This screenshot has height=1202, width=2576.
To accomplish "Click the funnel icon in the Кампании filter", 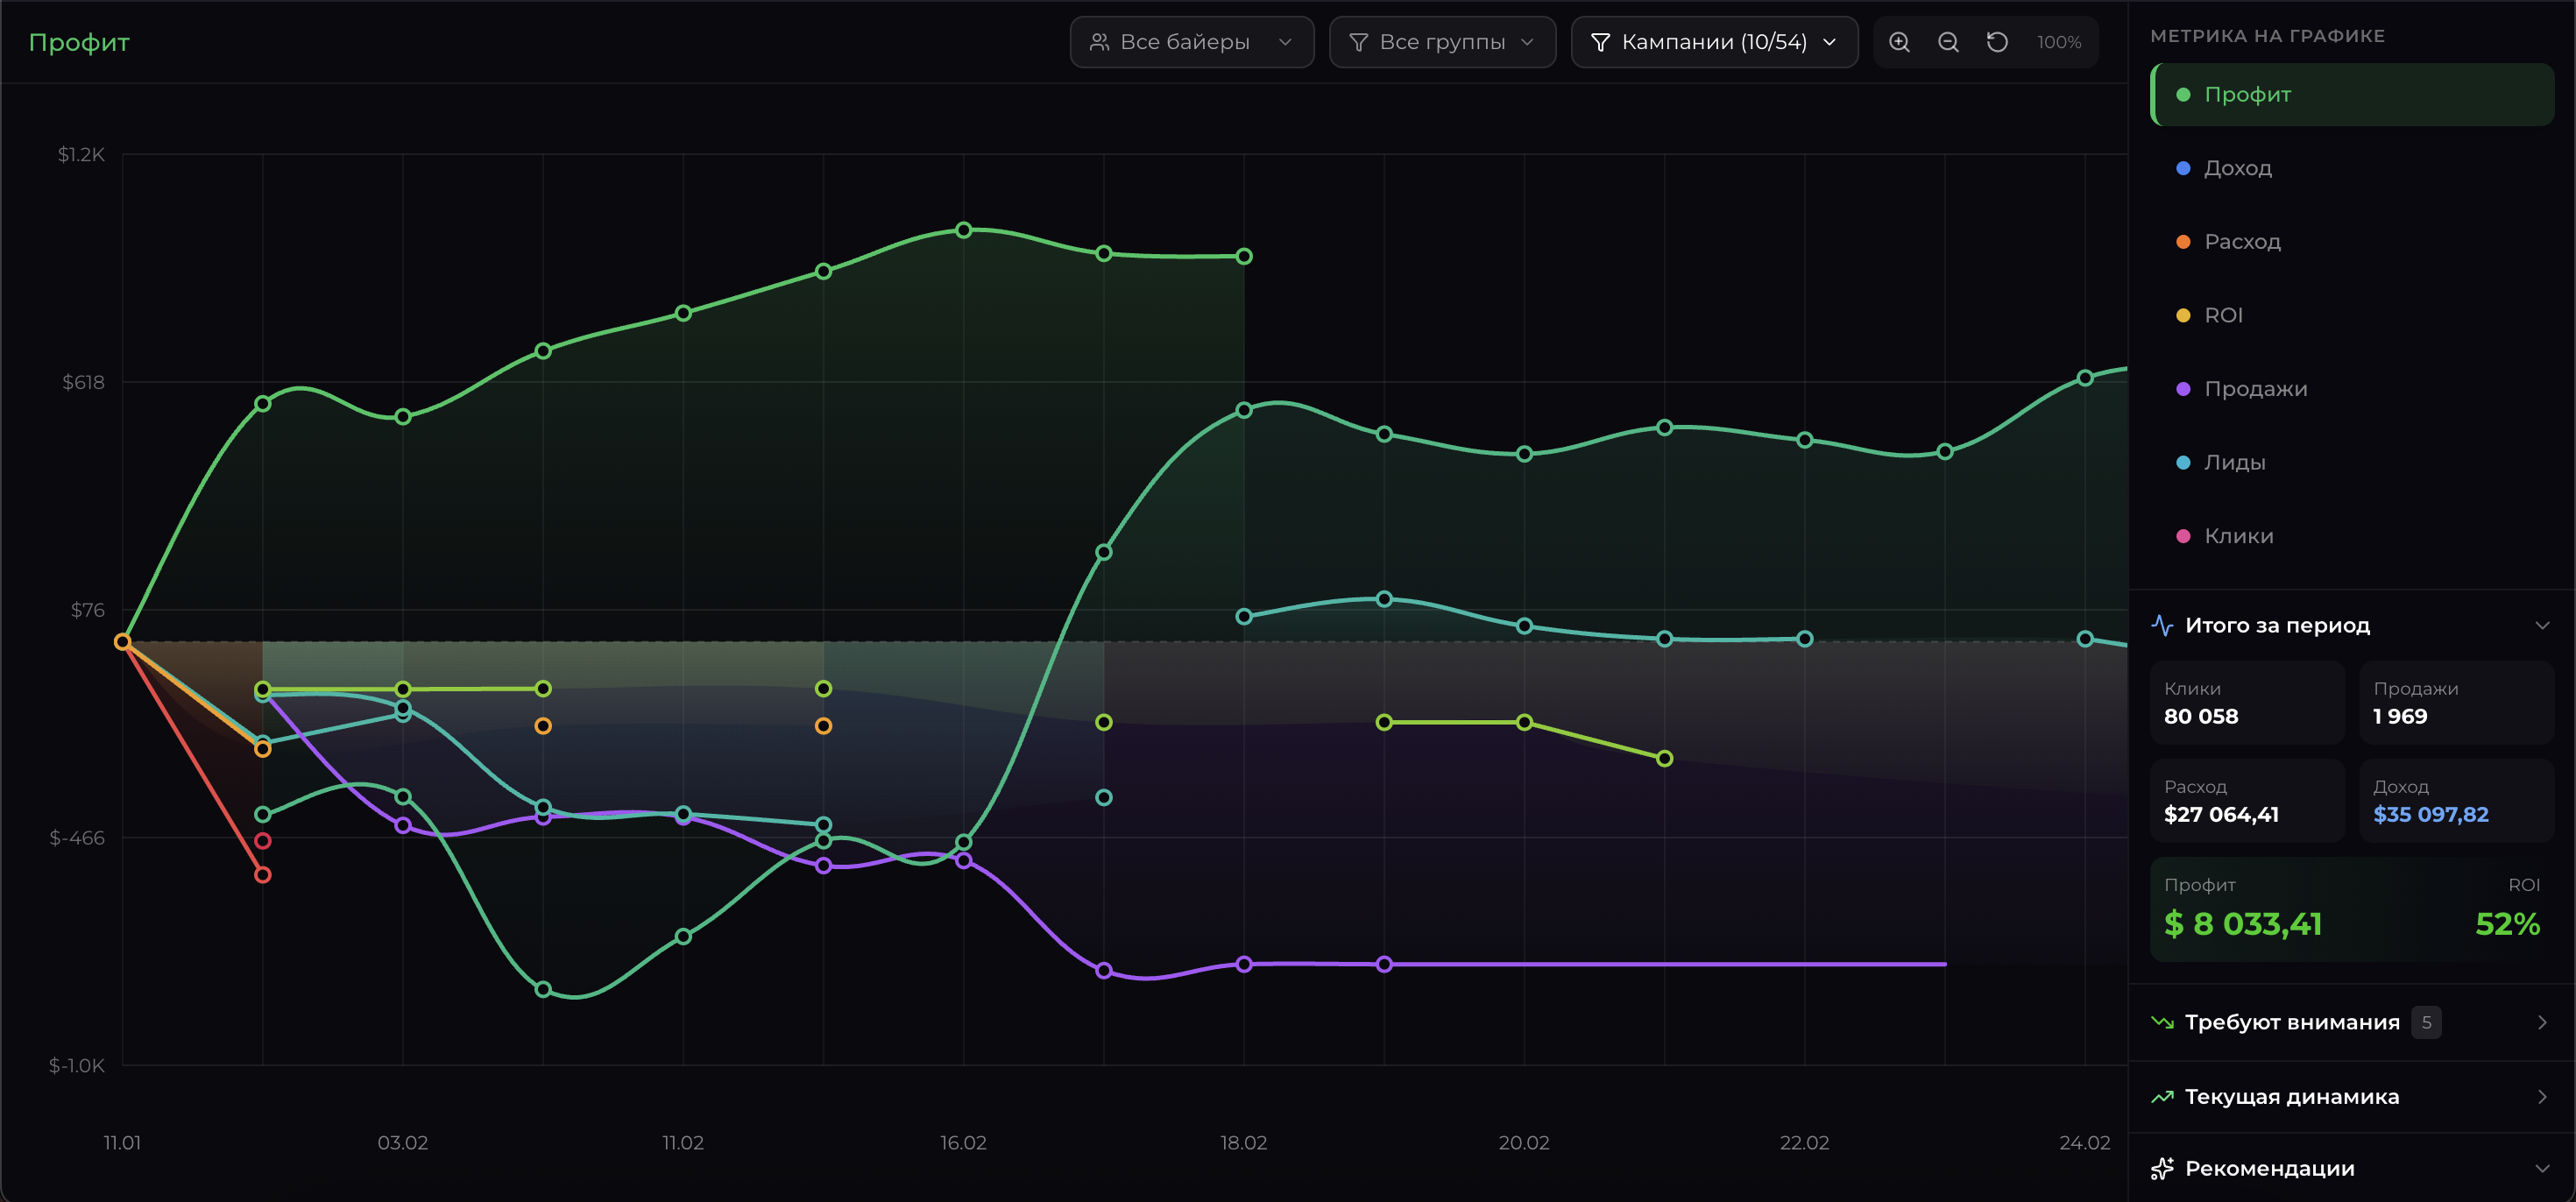I will [x=1600, y=42].
